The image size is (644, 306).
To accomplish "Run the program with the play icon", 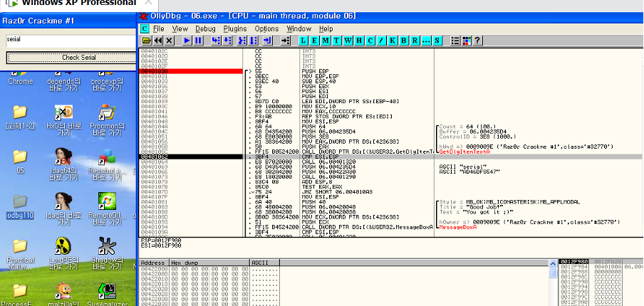I will click(187, 41).
